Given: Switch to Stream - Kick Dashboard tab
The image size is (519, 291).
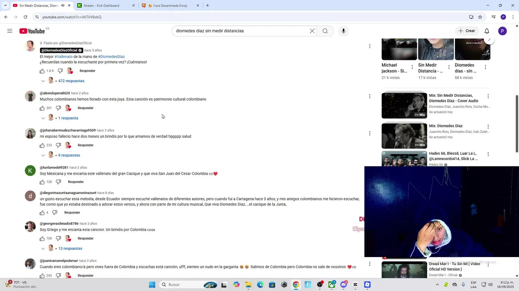Looking at the screenshot, I should coord(105,5).
